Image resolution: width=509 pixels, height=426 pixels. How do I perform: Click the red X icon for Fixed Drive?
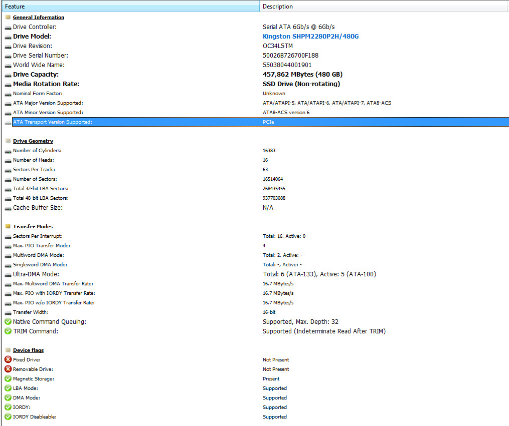click(8, 359)
